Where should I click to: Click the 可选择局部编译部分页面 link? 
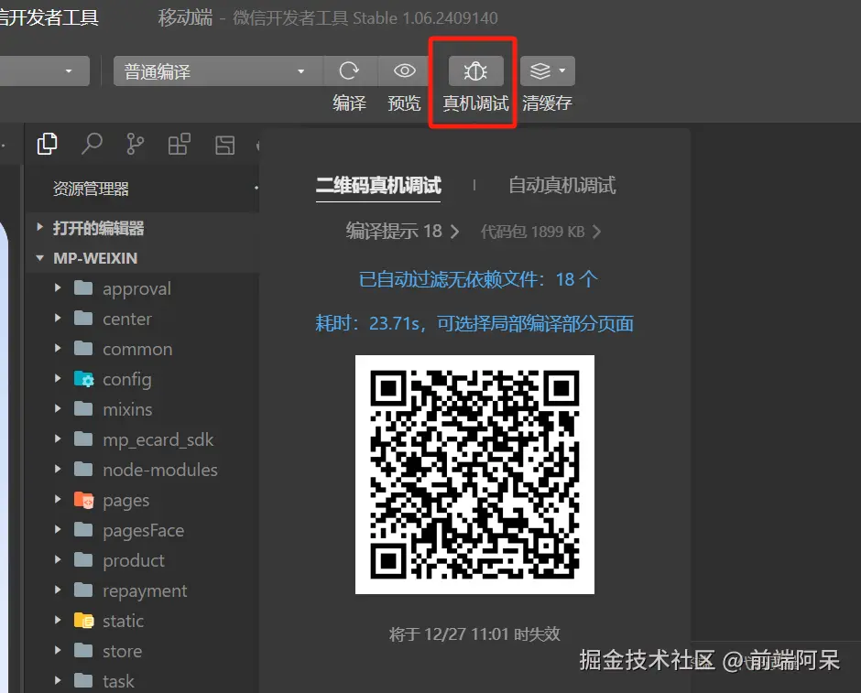click(536, 324)
